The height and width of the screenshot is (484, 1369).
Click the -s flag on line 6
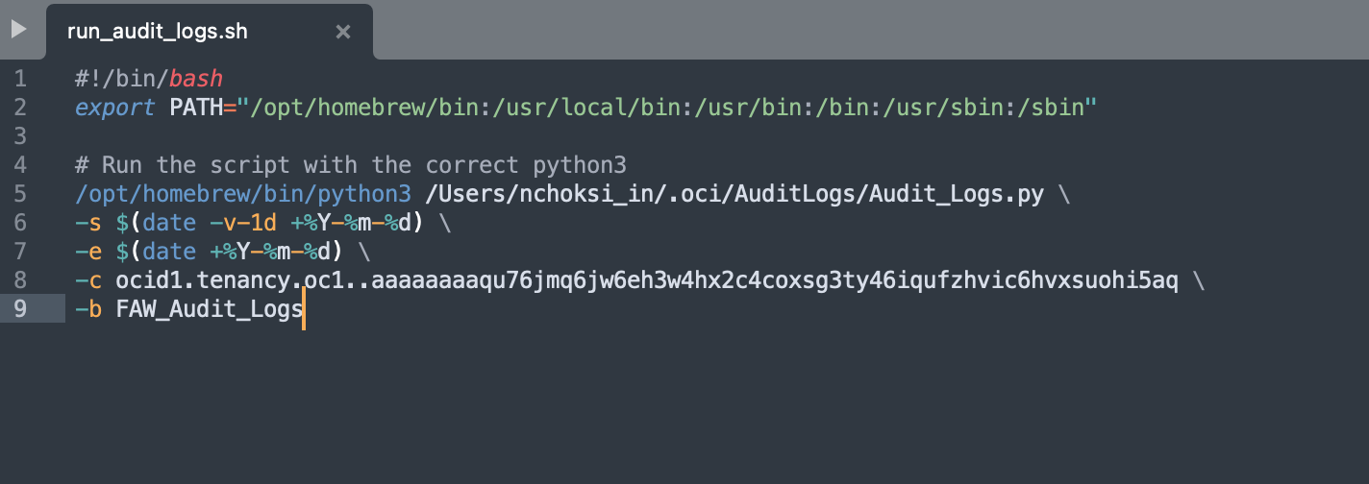tap(88, 223)
